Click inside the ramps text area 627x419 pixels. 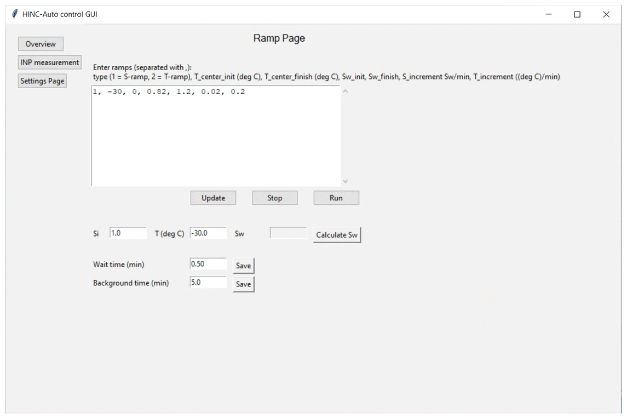pos(216,136)
